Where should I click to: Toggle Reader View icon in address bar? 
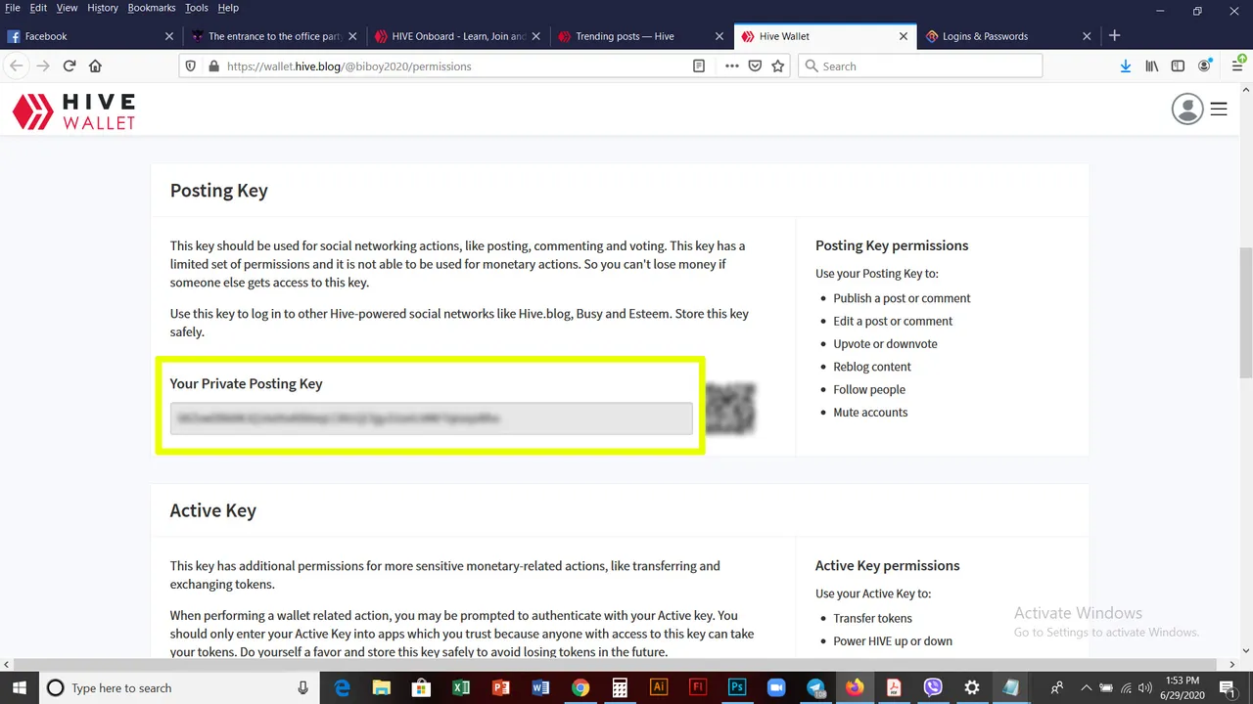tap(699, 66)
